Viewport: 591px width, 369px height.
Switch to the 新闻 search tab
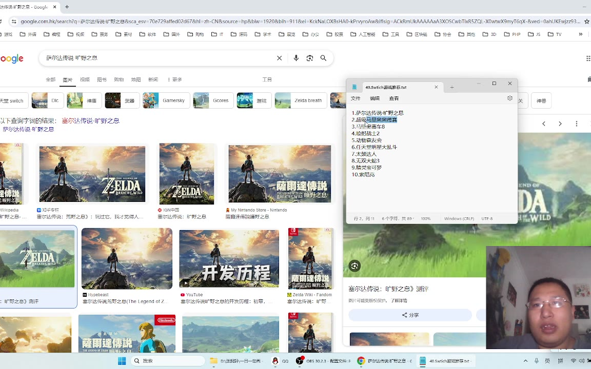click(x=153, y=79)
